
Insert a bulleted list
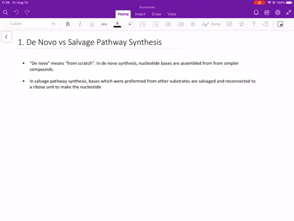click(143, 24)
